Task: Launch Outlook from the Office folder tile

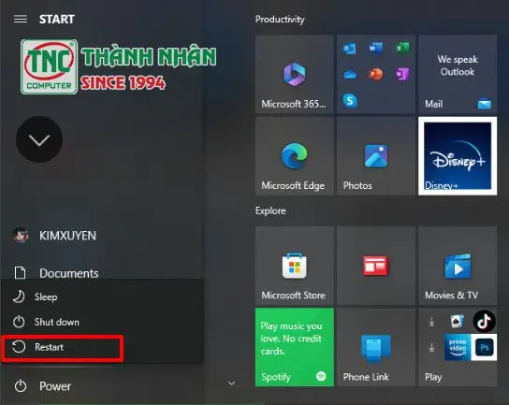Action: click(350, 49)
